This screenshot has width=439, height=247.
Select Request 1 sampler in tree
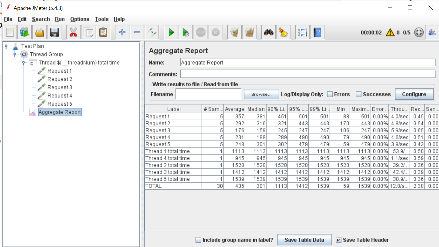60,71
